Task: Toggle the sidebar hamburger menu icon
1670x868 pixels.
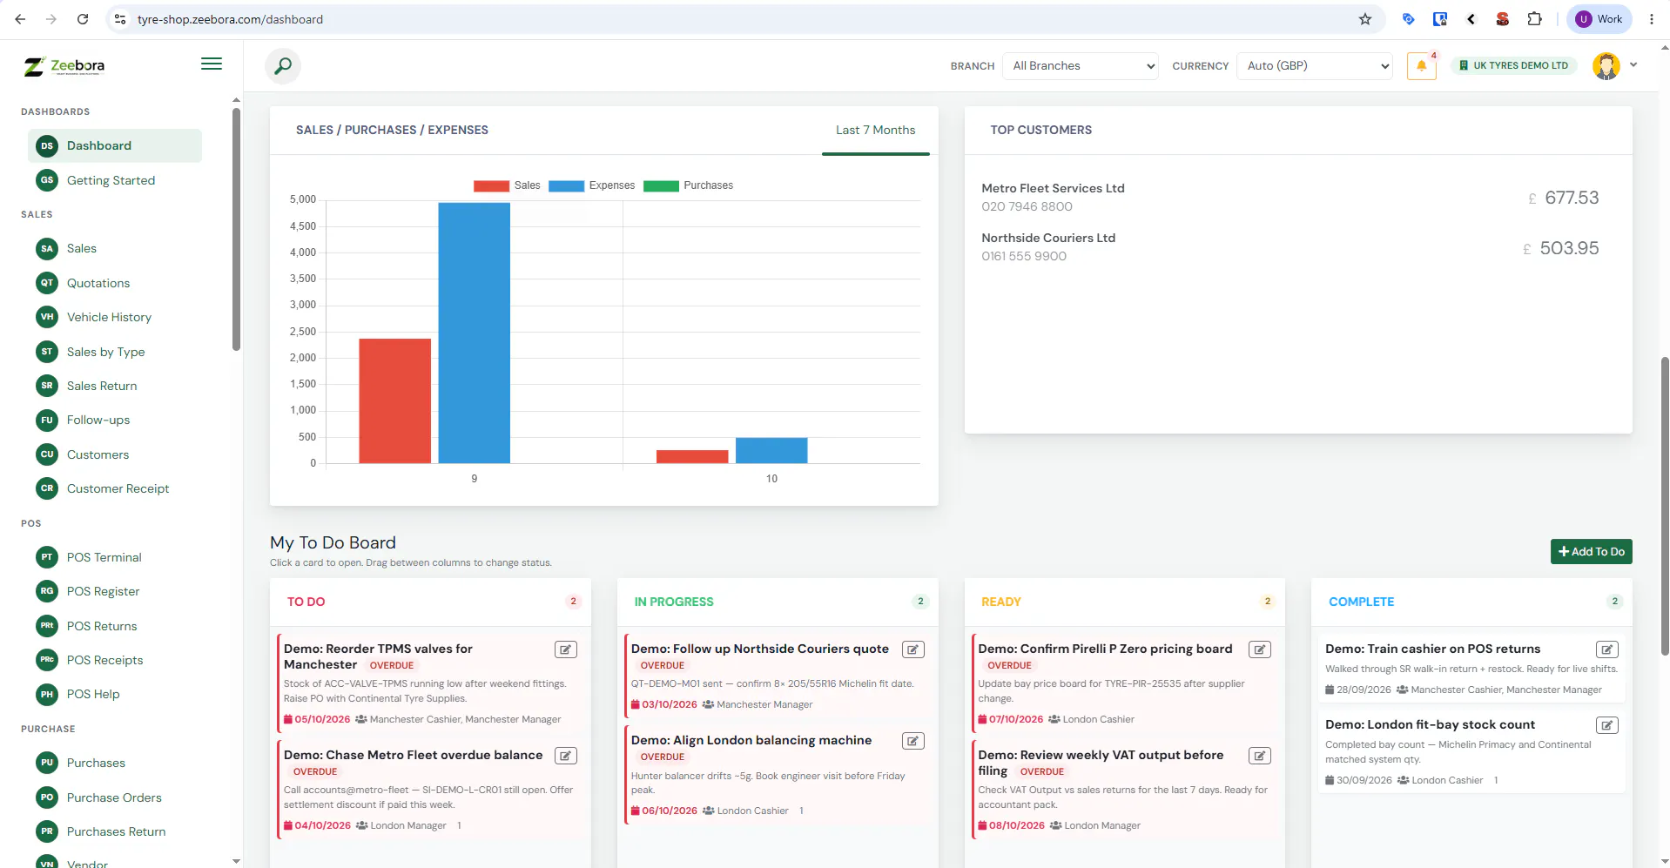Action: click(212, 64)
